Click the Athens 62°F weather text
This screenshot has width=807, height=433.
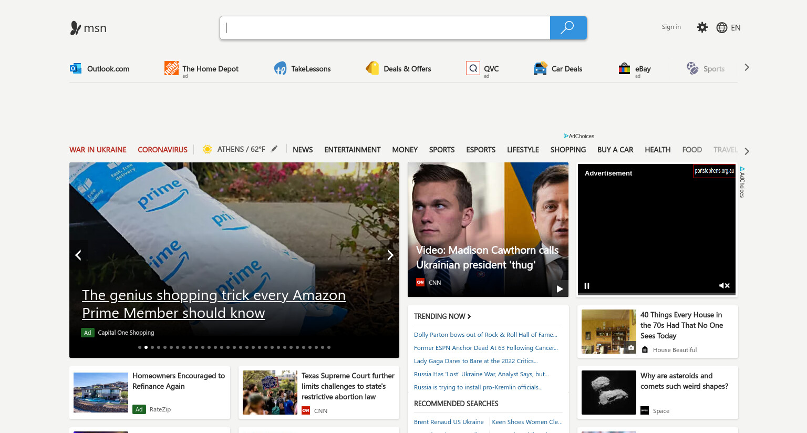pyautogui.click(x=241, y=149)
